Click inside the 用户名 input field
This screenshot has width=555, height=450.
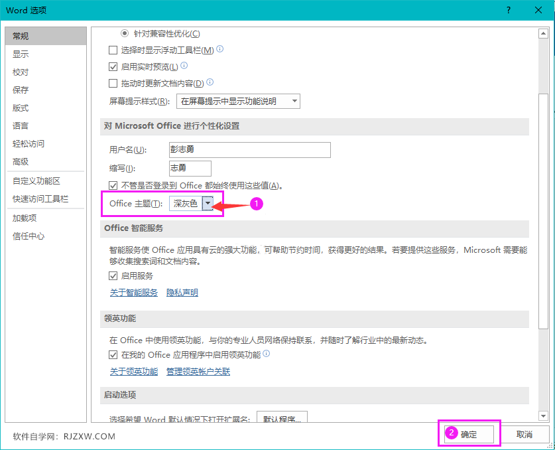click(249, 149)
